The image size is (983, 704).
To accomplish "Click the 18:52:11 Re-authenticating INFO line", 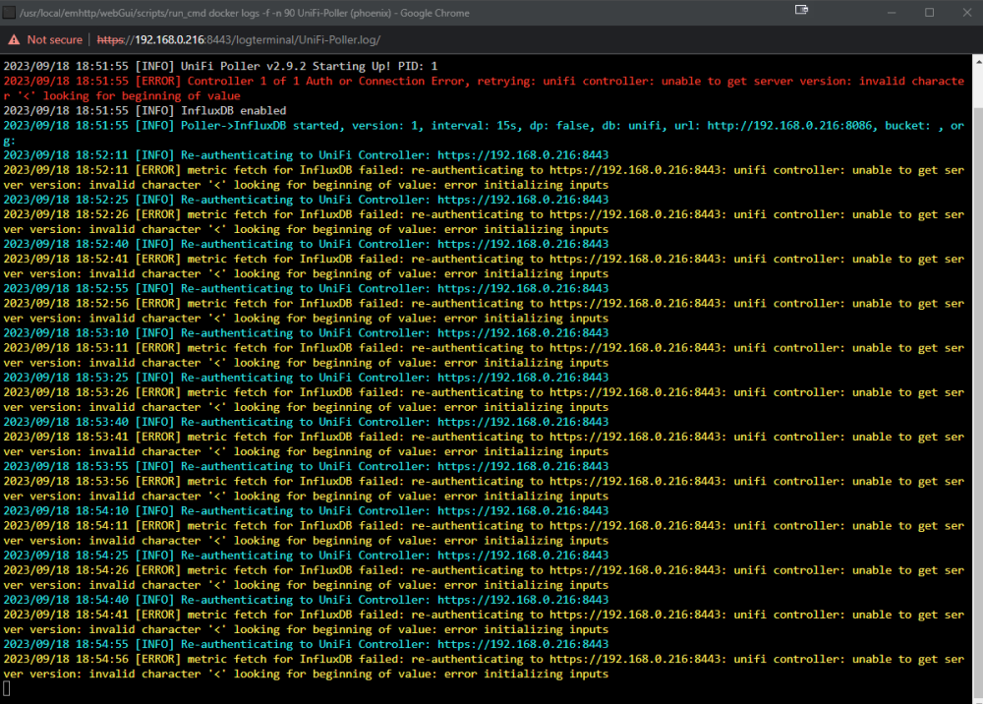I will coord(306,154).
